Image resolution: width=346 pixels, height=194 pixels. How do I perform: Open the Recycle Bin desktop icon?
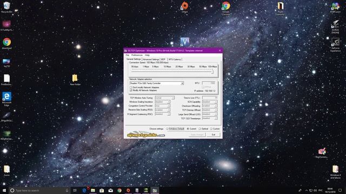pyautogui.click(x=6, y=7)
